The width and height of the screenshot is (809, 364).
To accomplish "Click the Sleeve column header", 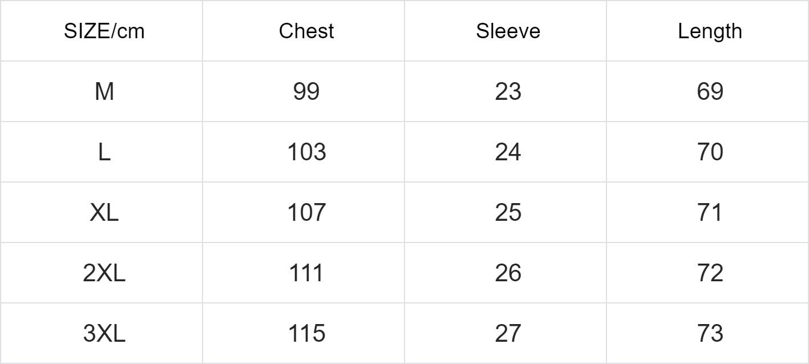I will (508, 31).
